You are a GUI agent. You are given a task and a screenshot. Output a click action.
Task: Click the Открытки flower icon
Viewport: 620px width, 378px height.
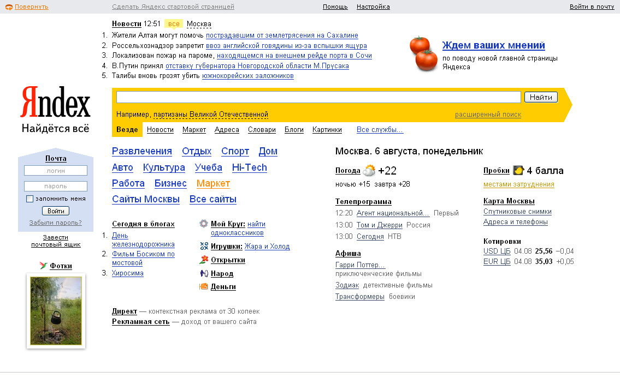[x=204, y=260]
